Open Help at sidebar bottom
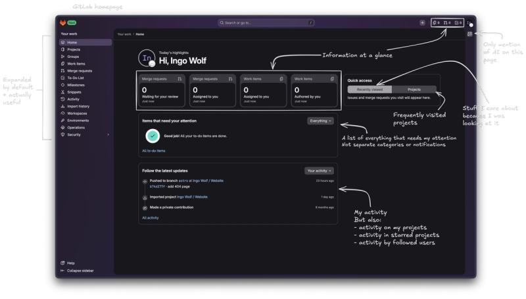This screenshot has height=299, width=526. (x=68, y=263)
